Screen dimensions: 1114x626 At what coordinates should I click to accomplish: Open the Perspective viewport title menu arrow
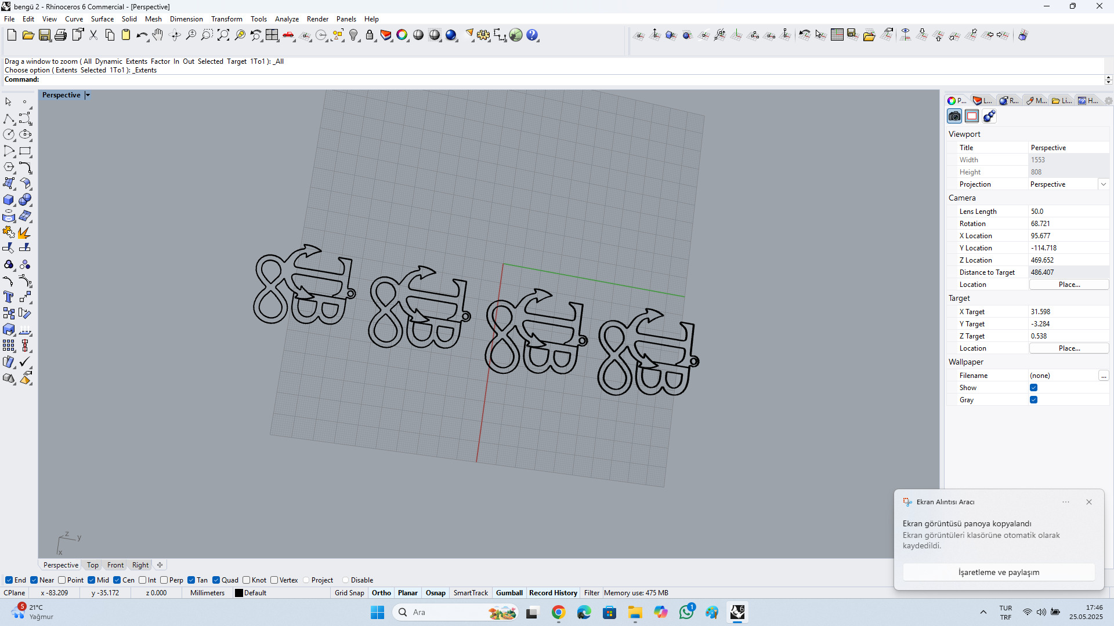coord(88,95)
